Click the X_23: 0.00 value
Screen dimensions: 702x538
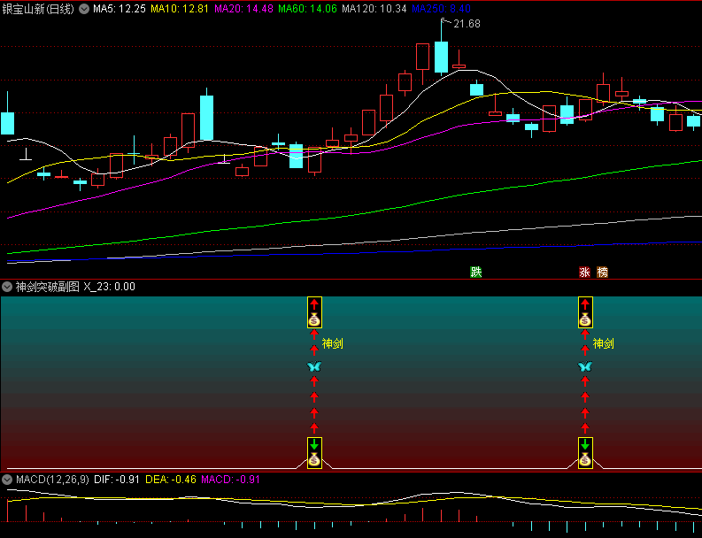click(109, 287)
